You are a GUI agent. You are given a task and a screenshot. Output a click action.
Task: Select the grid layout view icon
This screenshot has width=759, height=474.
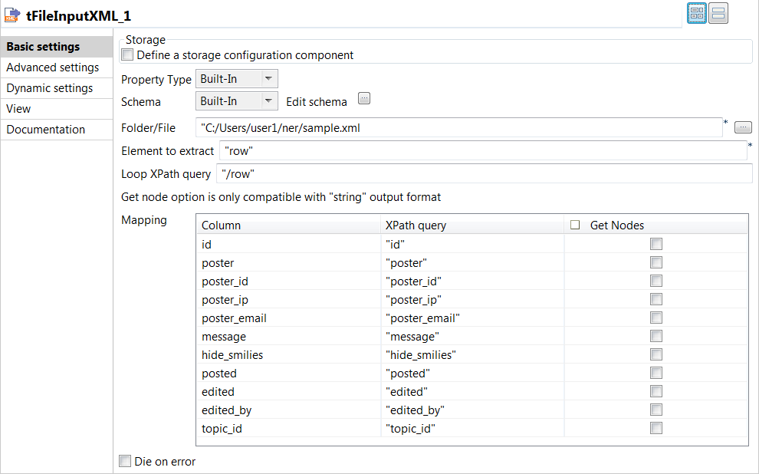696,12
